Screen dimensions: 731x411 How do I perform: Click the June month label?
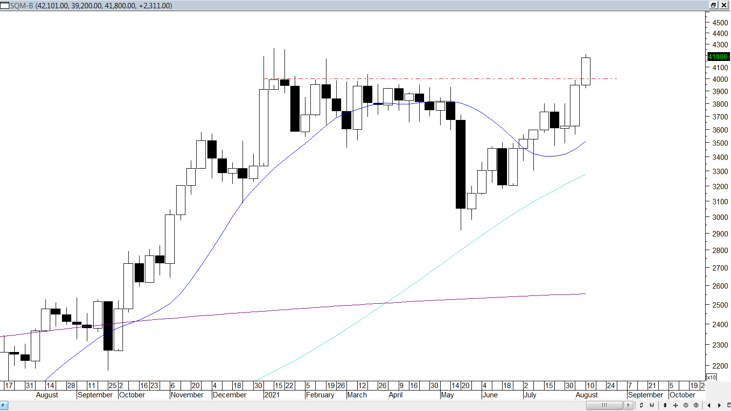pyautogui.click(x=490, y=395)
